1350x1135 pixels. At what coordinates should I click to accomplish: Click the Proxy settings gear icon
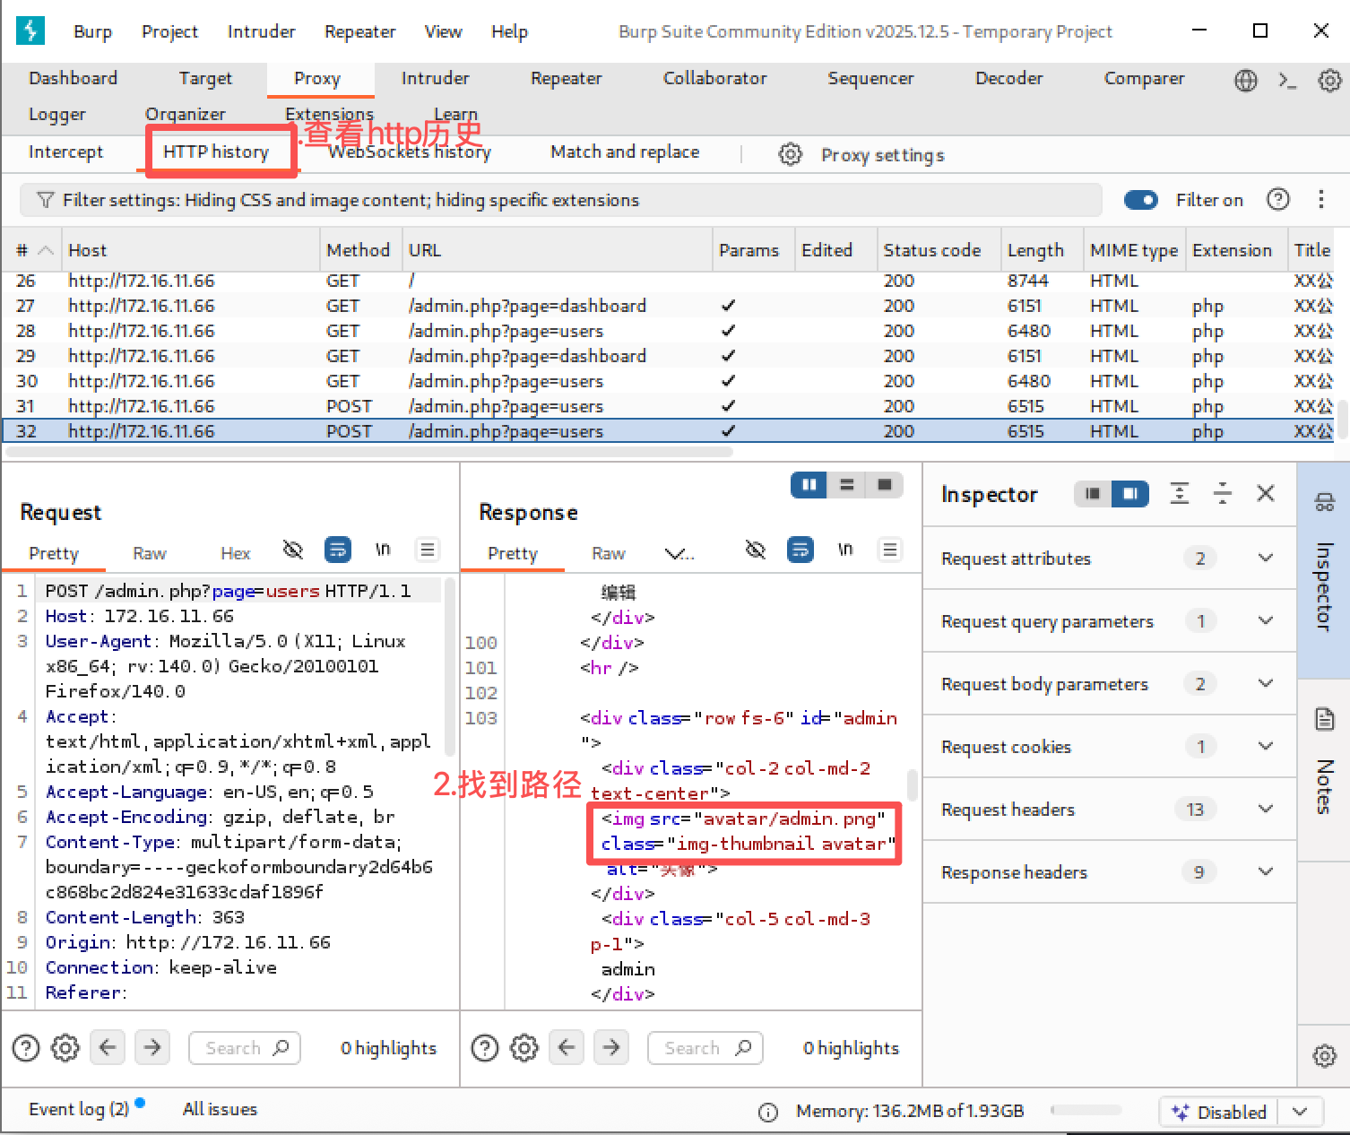point(790,154)
